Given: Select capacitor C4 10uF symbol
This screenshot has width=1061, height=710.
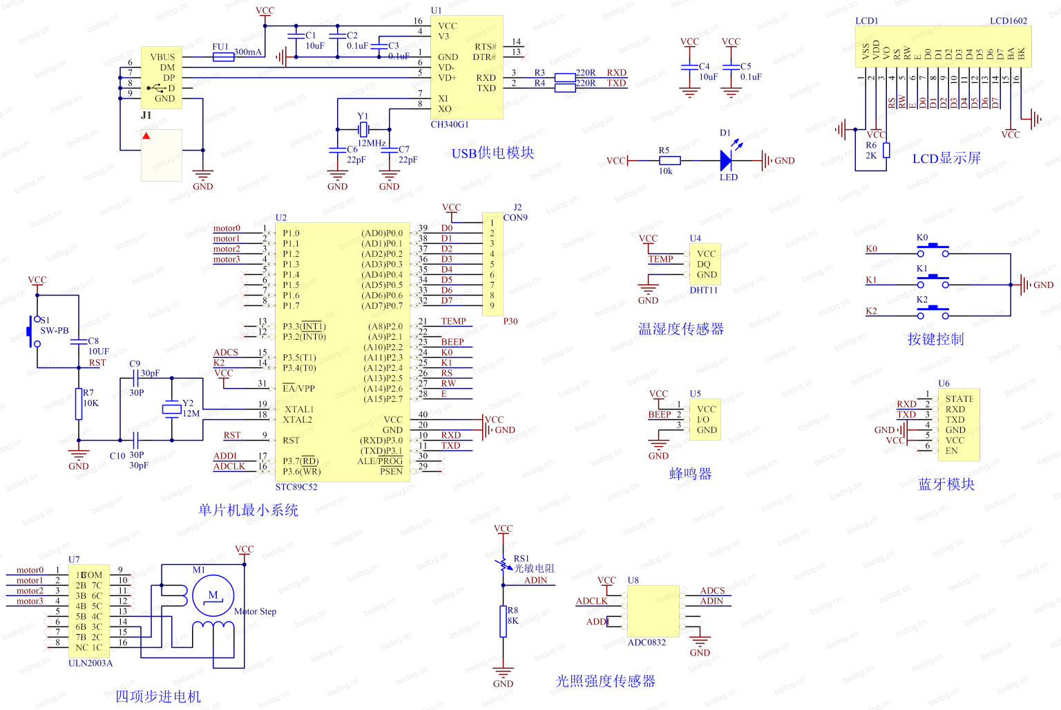Looking at the screenshot, I should (x=689, y=67).
